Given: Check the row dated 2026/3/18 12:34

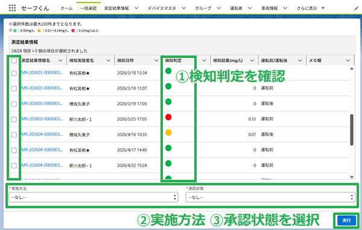Looking at the screenshot, I should point(14,73).
